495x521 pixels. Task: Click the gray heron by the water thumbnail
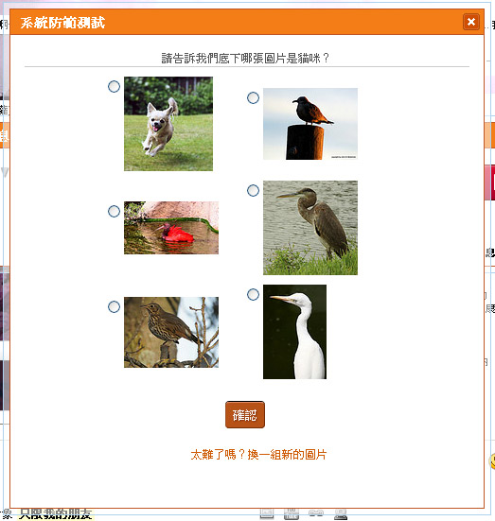[x=310, y=228]
